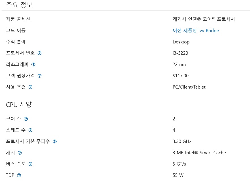Click the 55 W TDP value
The height and width of the screenshot is (185, 250).
click(178, 175)
